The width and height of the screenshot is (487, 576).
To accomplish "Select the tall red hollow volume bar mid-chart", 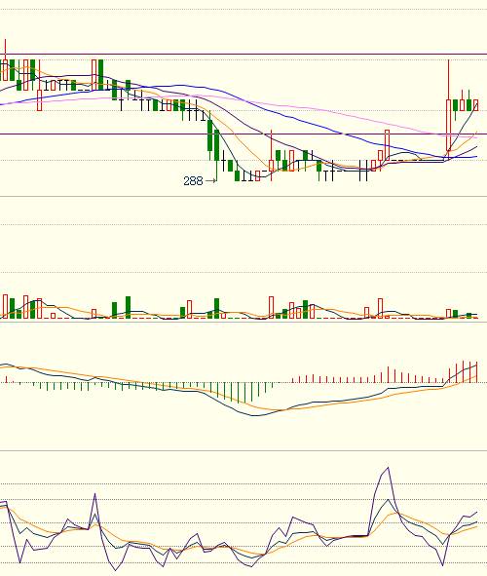I will (271, 307).
